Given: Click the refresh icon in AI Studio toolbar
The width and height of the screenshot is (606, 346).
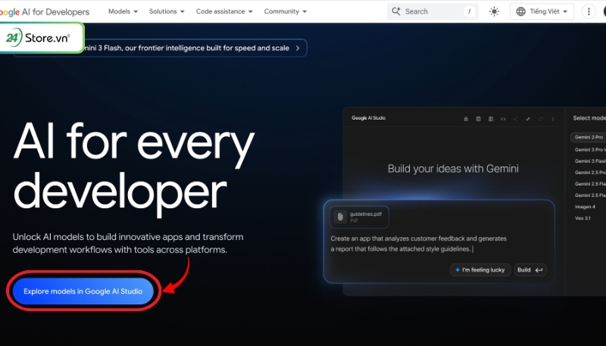Looking at the screenshot, I should pyautogui.click(x=540, y=119).
